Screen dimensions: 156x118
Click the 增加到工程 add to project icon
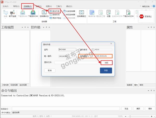[101, 14]
